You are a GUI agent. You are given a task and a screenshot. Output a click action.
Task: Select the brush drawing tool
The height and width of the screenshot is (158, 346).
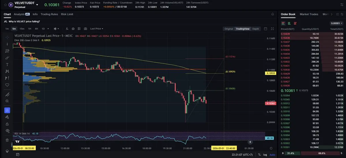pyautogui.click(x=7, y=58)
